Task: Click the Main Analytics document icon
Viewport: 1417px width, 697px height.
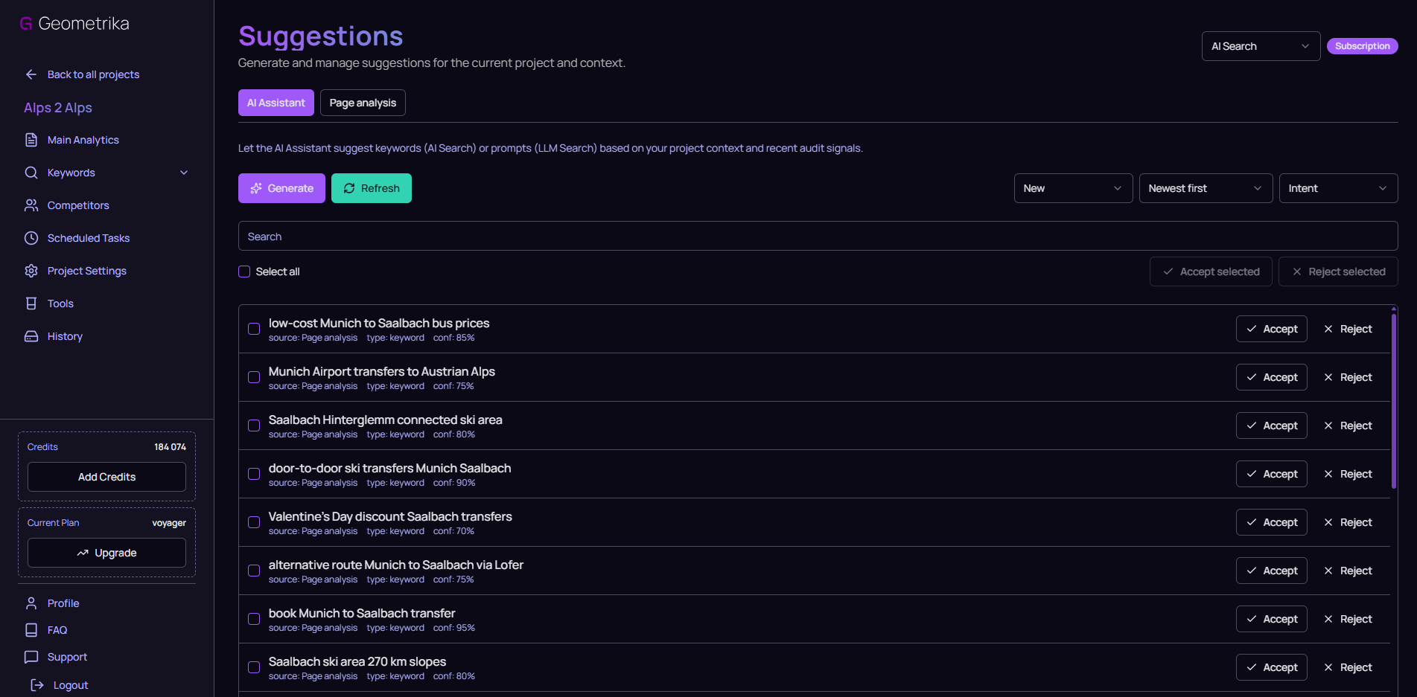Action: click(x=31, y=140)
